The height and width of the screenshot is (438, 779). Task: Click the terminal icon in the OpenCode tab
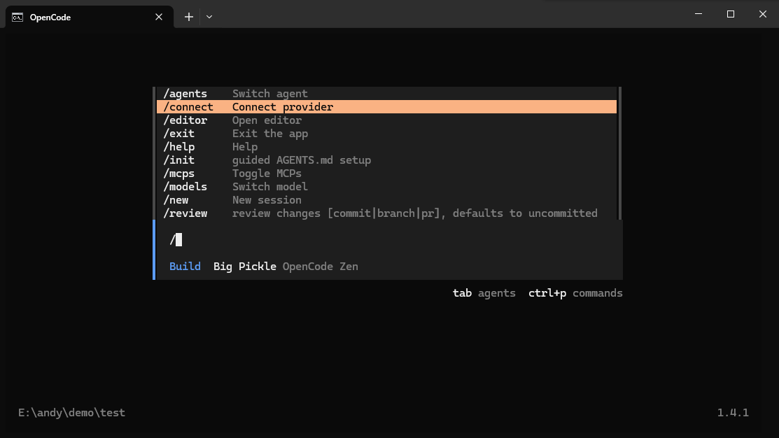click(x=17, y=17)
